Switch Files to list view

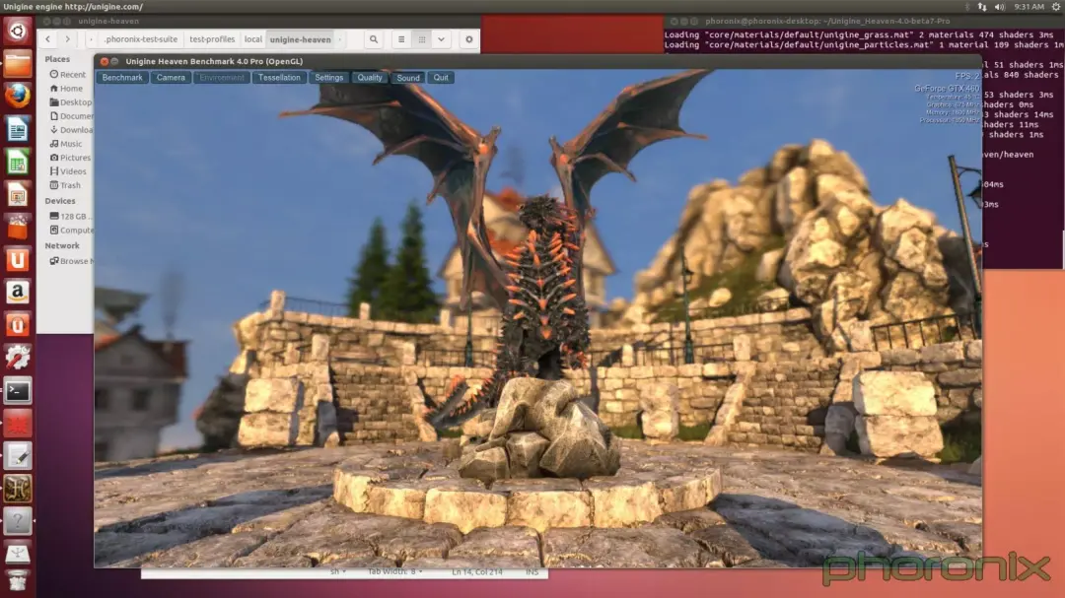[401, 39]
